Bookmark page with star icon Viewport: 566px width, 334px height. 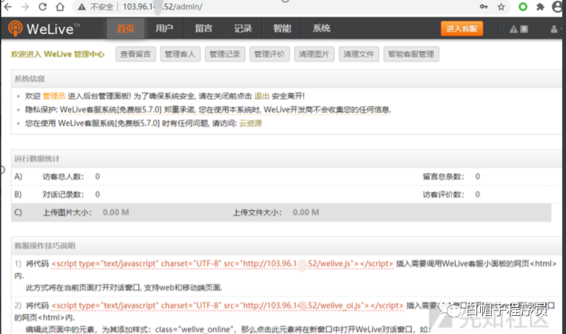(501, 6)
